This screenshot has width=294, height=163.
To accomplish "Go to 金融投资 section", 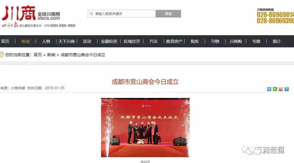I will tap(109, 42).
